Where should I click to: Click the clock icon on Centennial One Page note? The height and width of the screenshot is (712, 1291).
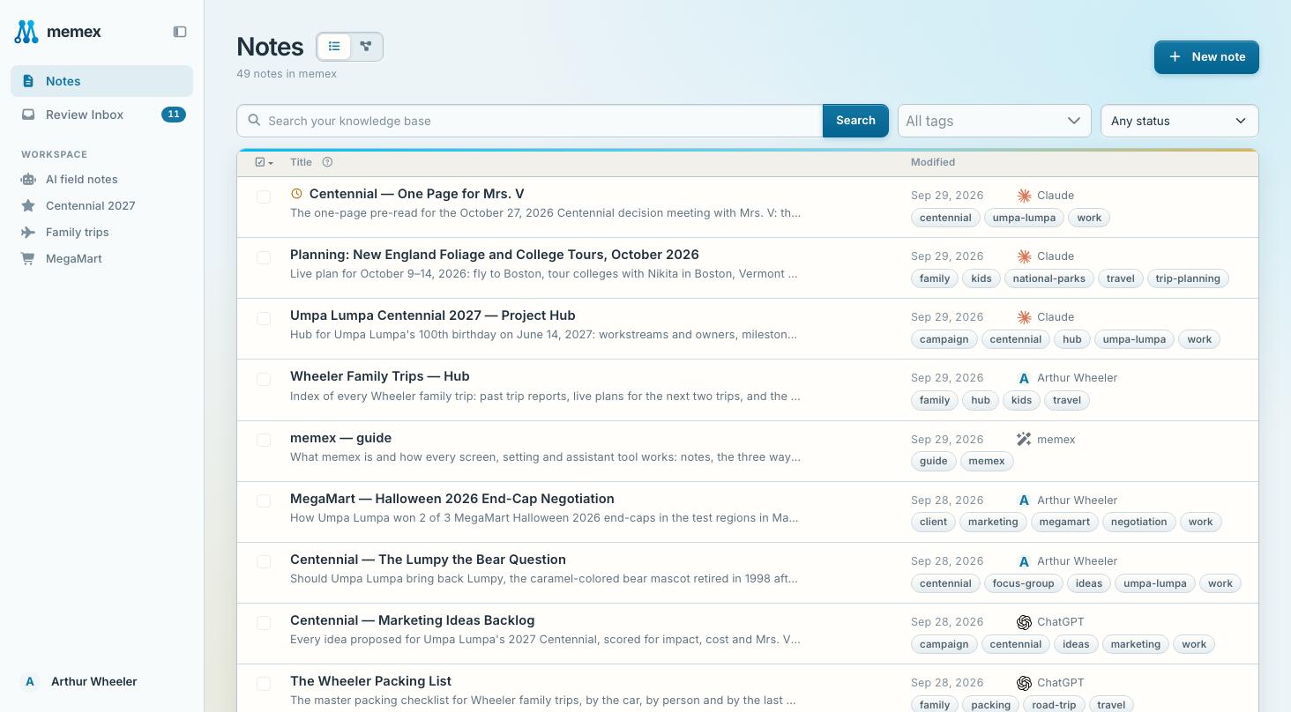click(x=296, y=194)
